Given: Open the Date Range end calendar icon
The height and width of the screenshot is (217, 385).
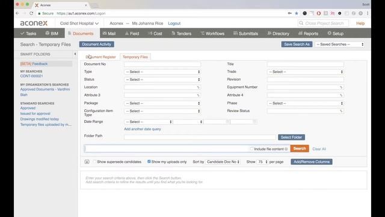Looking at the screenshot, I should [x=254, y=122].
